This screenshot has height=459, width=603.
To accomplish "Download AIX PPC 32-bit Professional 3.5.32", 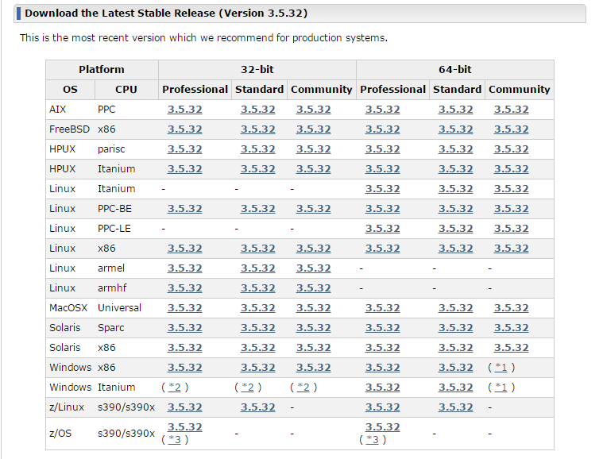I will click(x=184, y=110).
